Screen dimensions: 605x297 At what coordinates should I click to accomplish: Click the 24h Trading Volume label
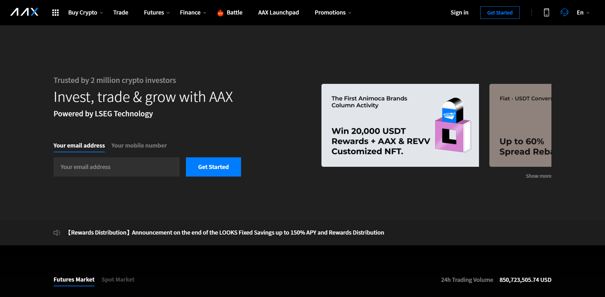(x=467, y=280)
